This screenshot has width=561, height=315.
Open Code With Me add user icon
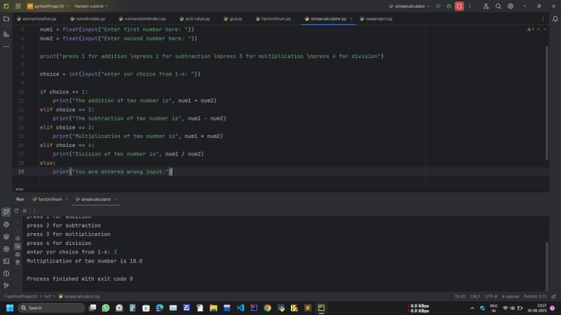pos(486,6)
